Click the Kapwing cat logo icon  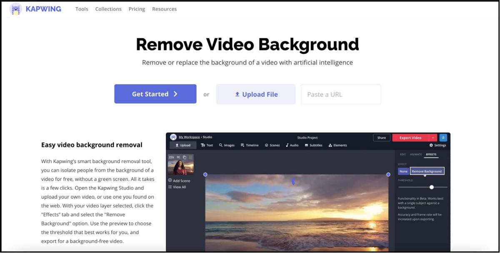(x=16, y=9)
